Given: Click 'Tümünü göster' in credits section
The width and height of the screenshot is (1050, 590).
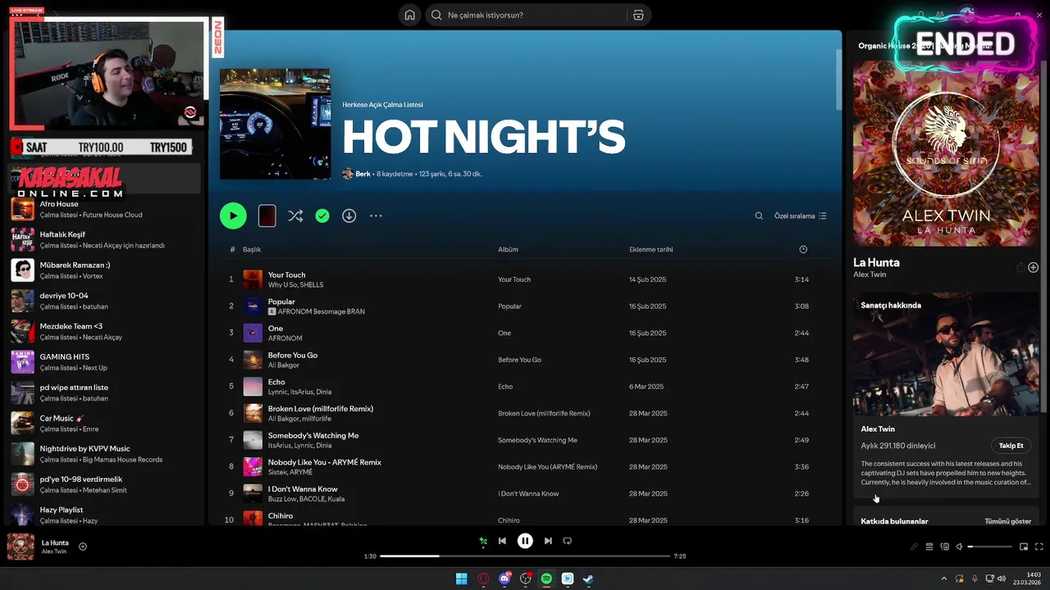Looking at the screenshot, I should (x=1007, y=521).
